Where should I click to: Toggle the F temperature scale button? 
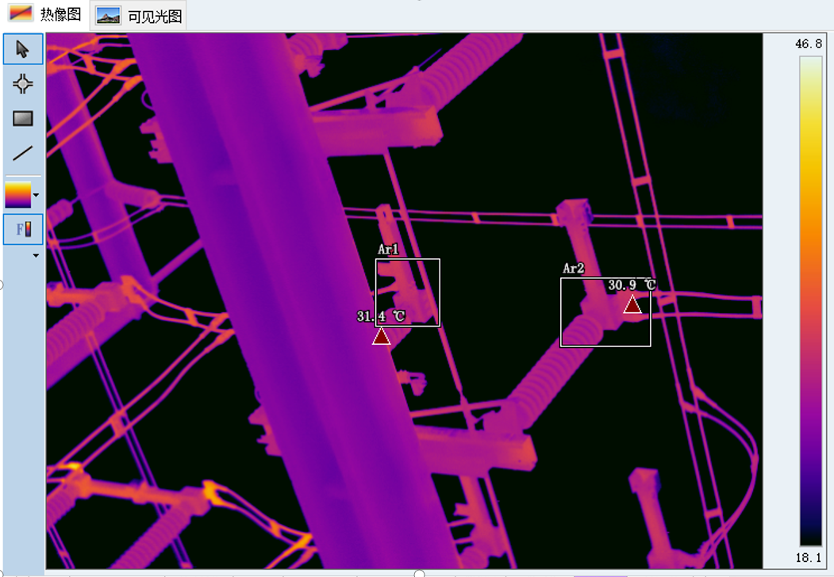(x=22, y=230)
